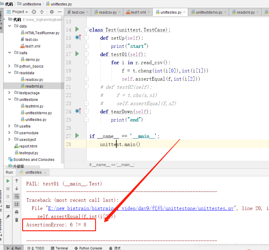The width and height of the screenshot is (269, 250).
Task: Click the if __name__ breadcrumb below editor
Action: point(112,165)
